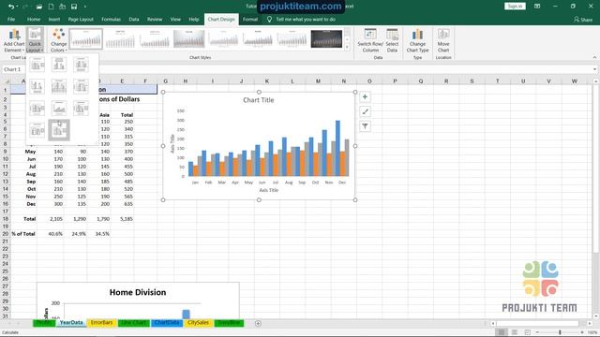The width and height of the screenshot is (600, 337).
Task: Apply the second chart style thumbnail
Action: point(120,38)
